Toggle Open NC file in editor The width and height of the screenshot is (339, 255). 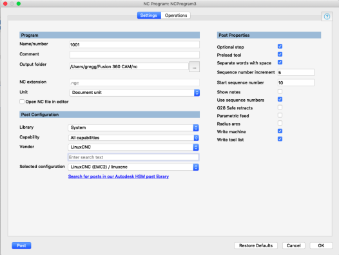point(22,102)
